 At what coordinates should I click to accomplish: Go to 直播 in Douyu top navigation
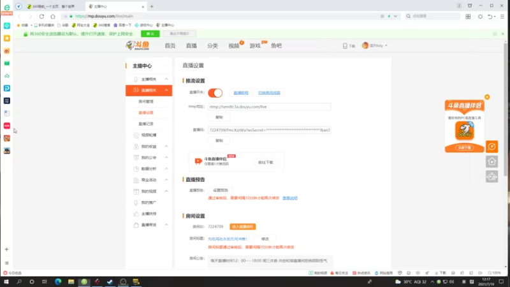point(191,46)
